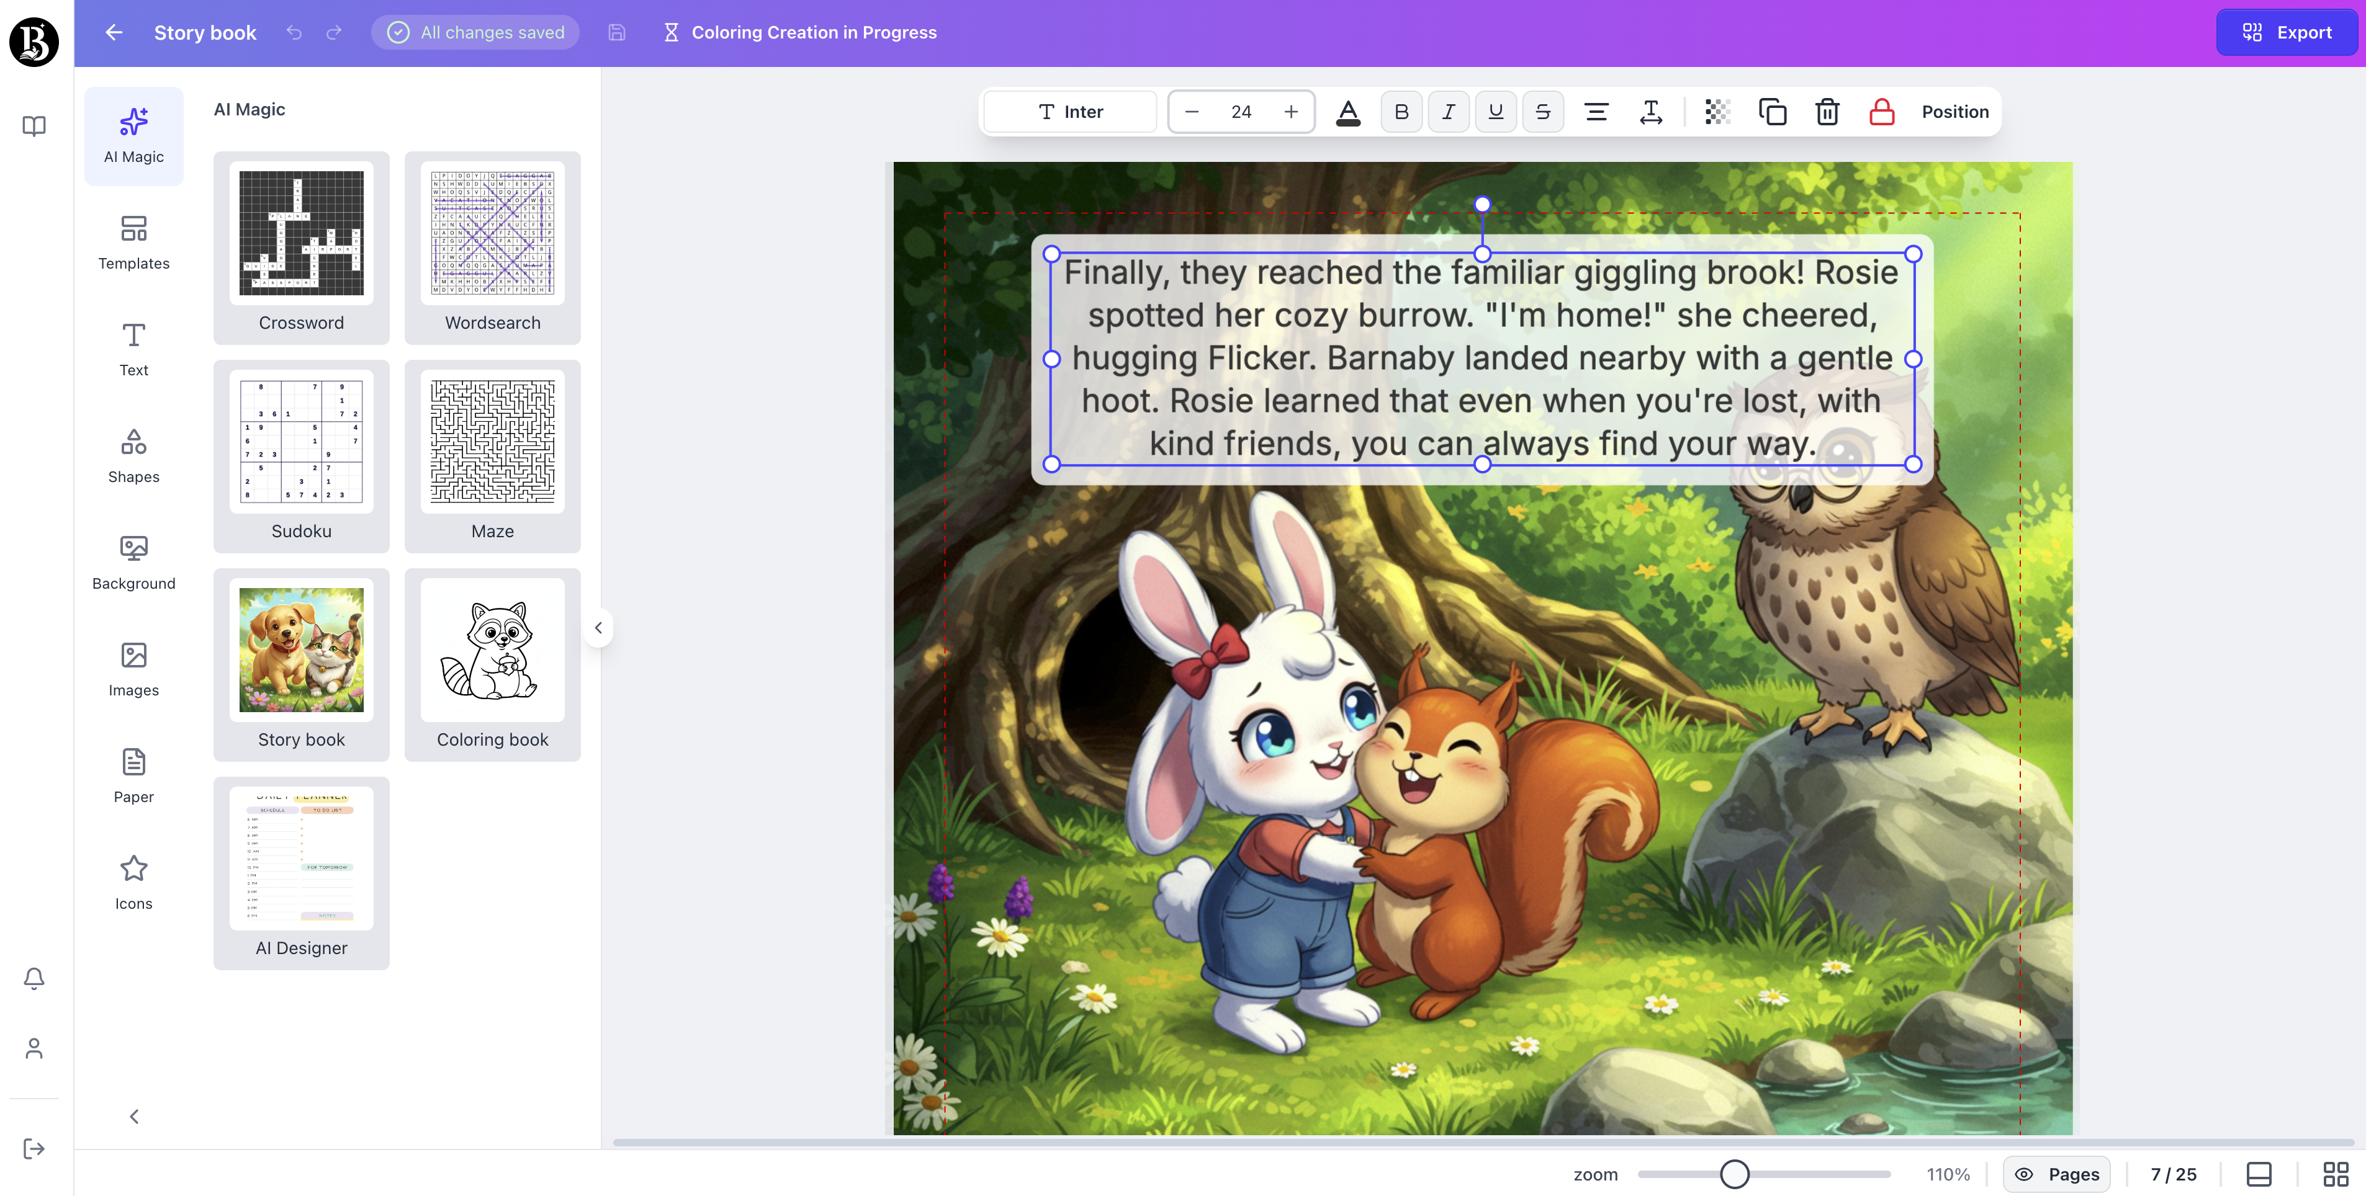Export the story book project
This screenshot has height=1196, width=2366.
pyautogui.click(x=2286, y=32)
